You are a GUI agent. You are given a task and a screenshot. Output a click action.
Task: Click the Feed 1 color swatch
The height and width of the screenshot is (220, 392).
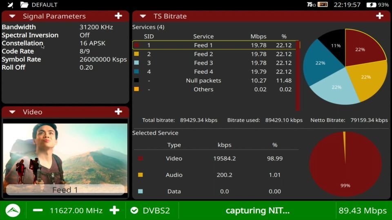pyautogui.click(x=137, y=45)
